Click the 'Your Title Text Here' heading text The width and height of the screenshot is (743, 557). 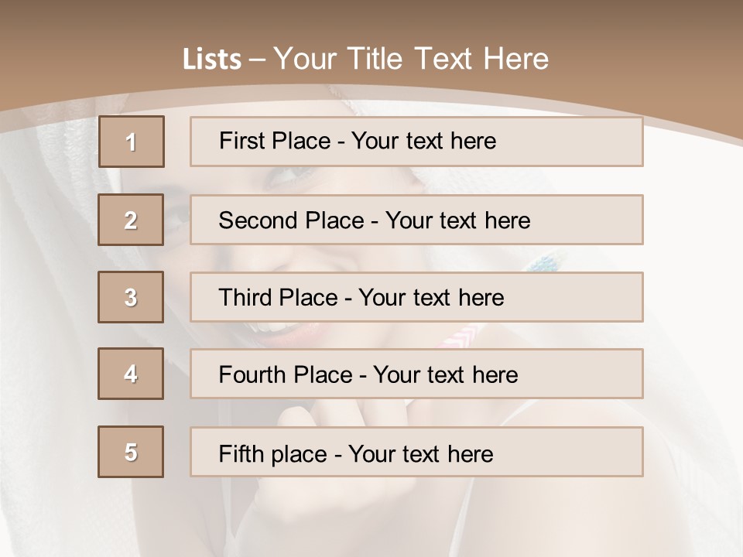pos(411,59)
